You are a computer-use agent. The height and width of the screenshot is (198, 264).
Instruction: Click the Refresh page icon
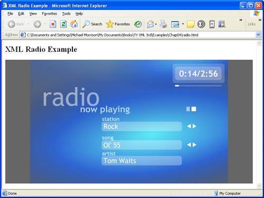pos(63,24)
